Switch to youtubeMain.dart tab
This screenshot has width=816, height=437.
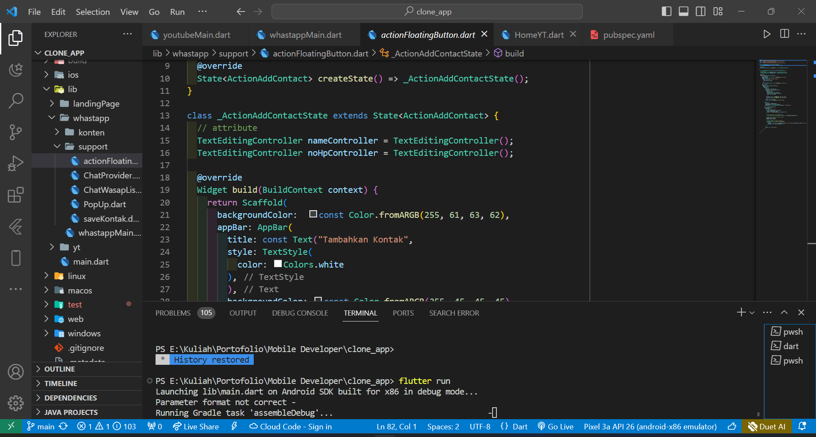point(196,35)
